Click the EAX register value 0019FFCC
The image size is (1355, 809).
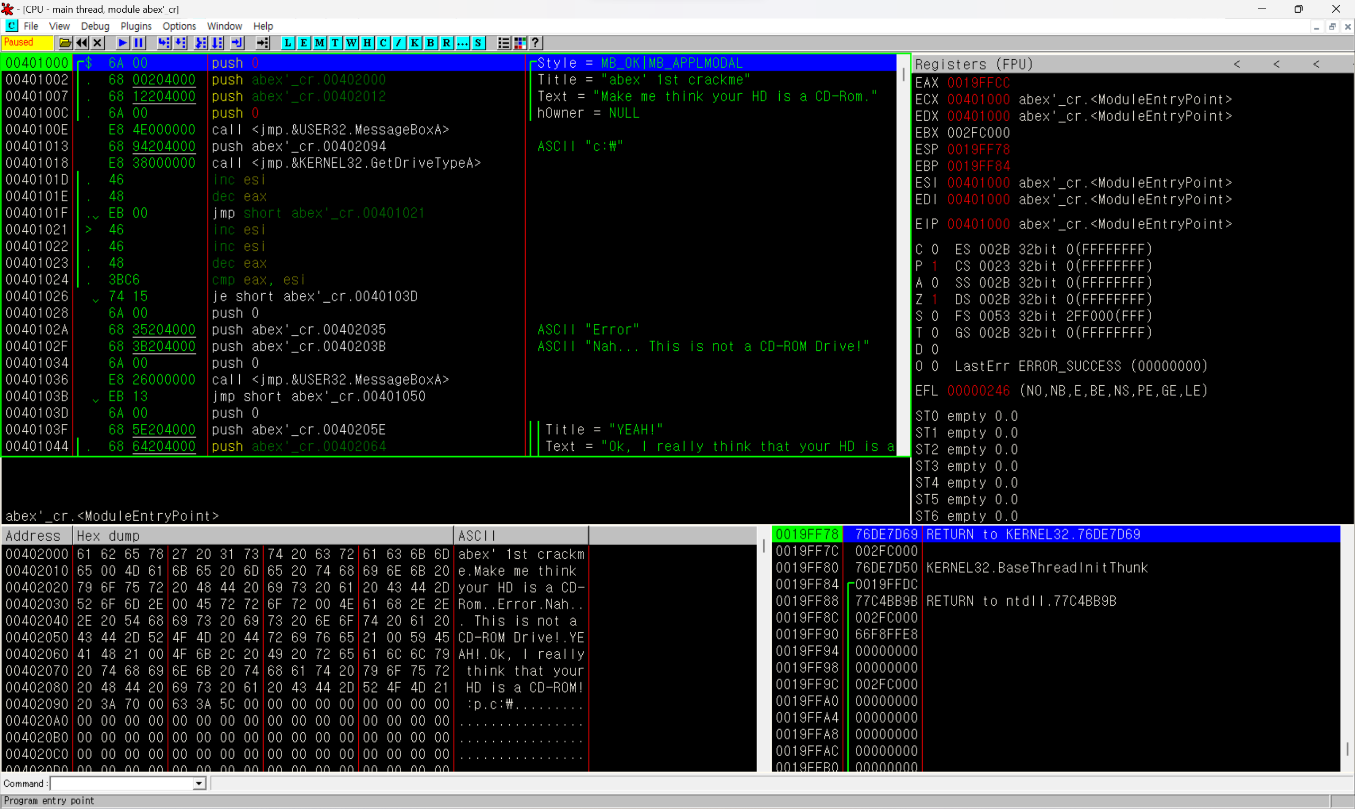pyautogui.click(x=978, y=83)
